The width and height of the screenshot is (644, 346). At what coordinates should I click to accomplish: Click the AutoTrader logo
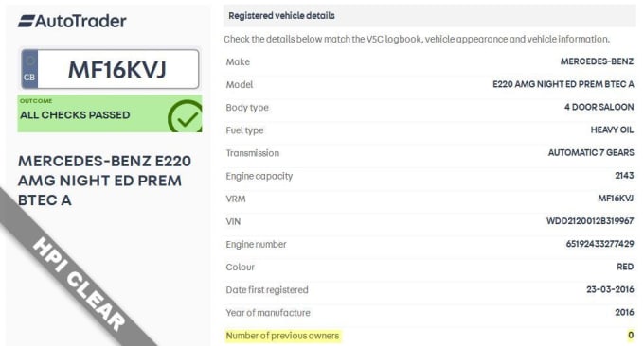coord(72,21)
